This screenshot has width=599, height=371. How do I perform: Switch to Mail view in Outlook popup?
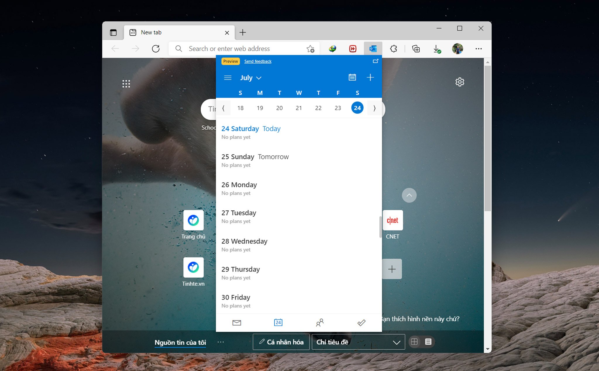click(237, 322)
